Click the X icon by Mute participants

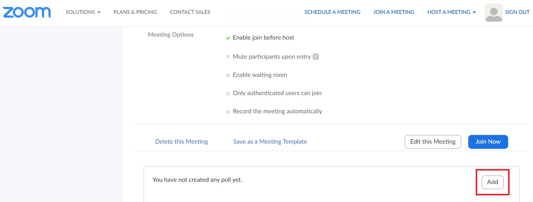click(x=228, y=57)
